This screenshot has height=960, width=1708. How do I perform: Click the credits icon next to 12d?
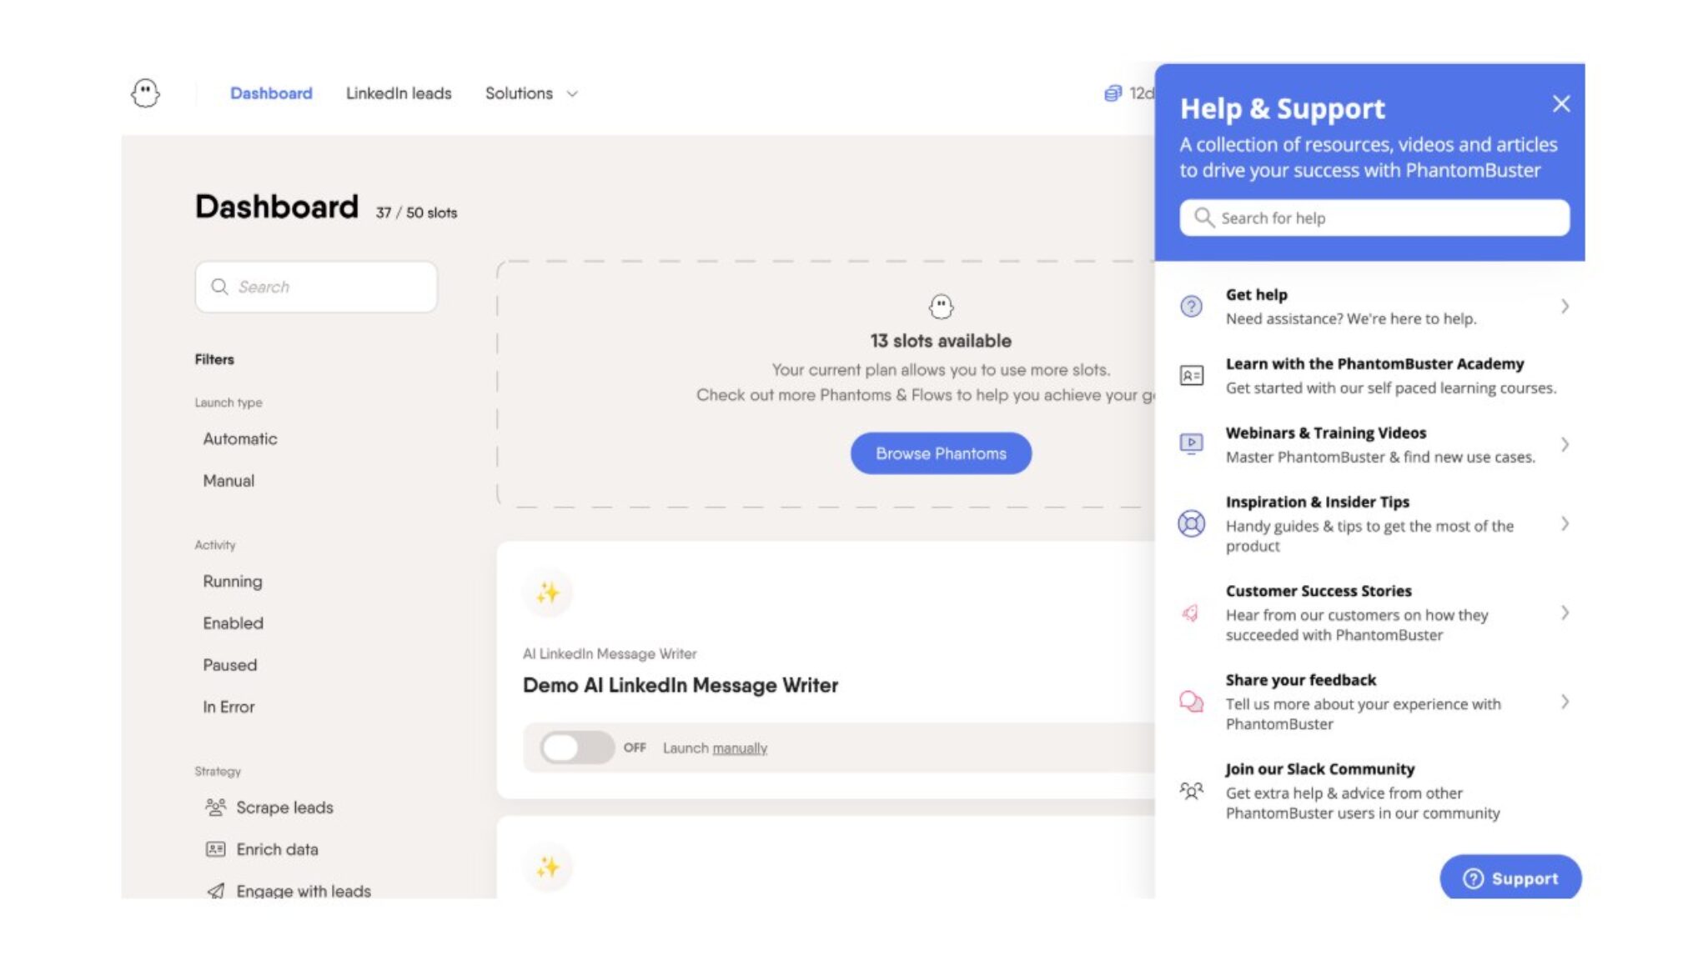tap(1113, 93)
